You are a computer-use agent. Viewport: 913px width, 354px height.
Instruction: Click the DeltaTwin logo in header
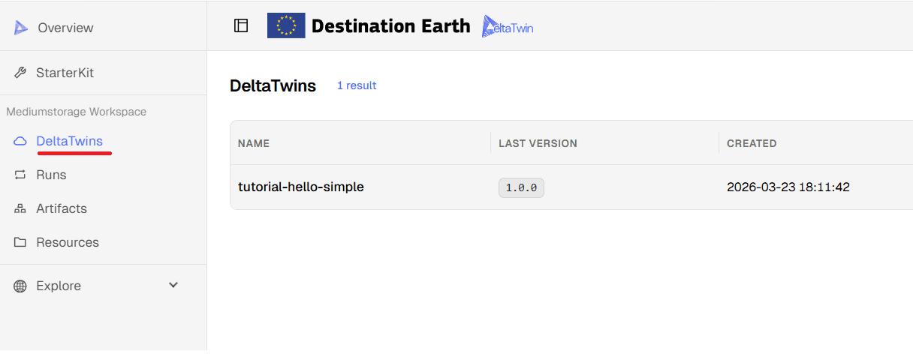[508, 26]
